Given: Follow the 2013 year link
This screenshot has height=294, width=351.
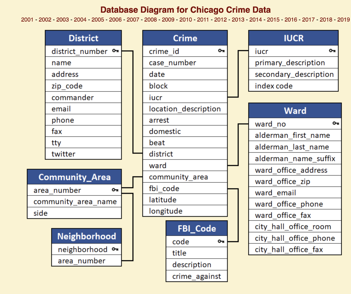Looking at the screenshot, I should tap(238, 20).
